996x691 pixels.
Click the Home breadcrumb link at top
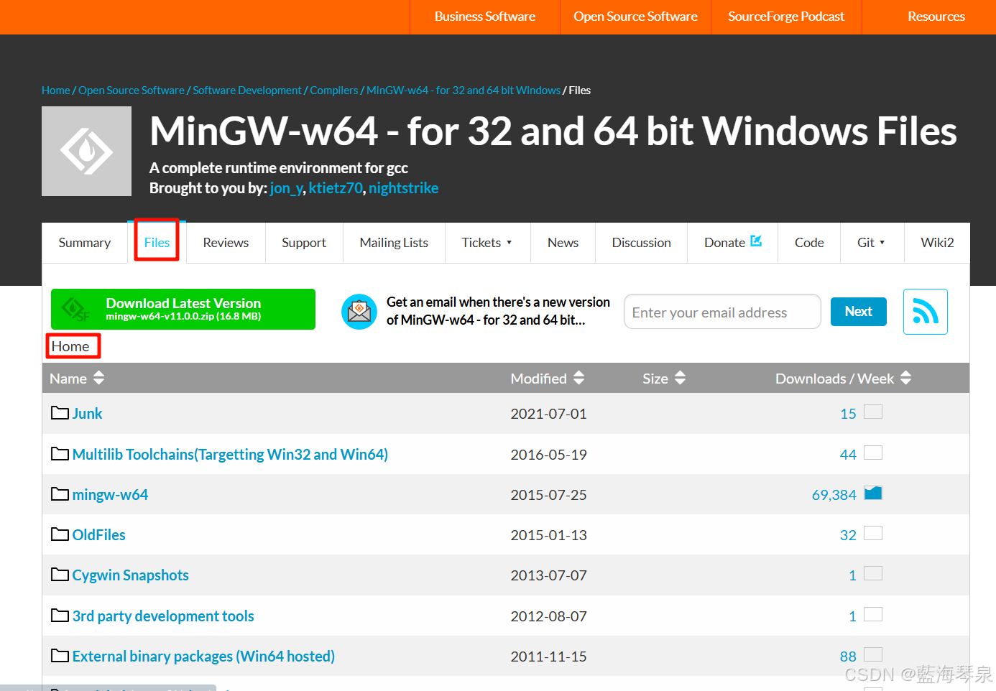pos(55,91)
